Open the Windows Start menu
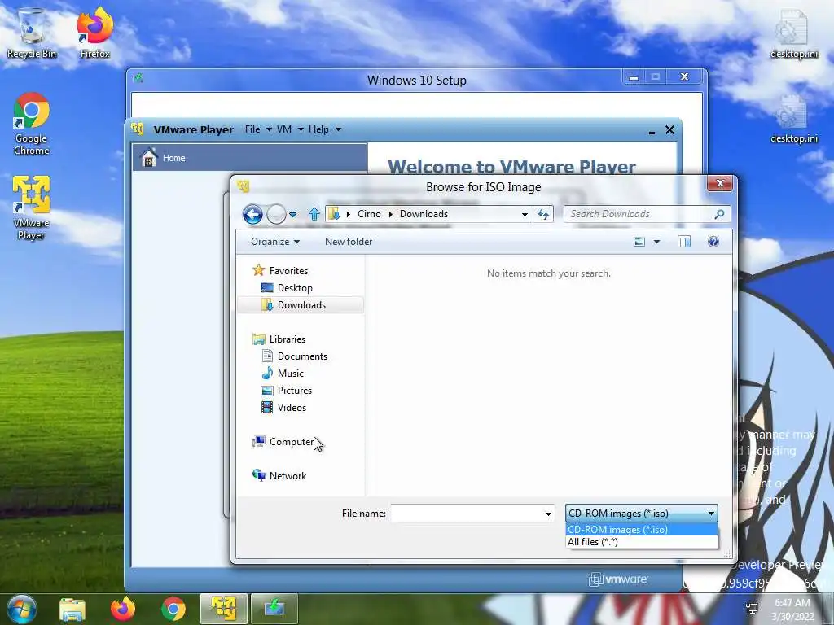Viewport: 834px width, 625px height. (22, 609)
